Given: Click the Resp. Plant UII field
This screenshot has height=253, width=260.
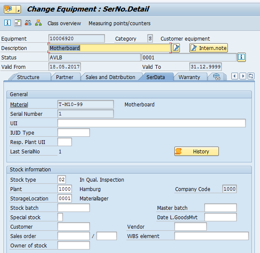Looking at the screenshot, I should (65, 142).
